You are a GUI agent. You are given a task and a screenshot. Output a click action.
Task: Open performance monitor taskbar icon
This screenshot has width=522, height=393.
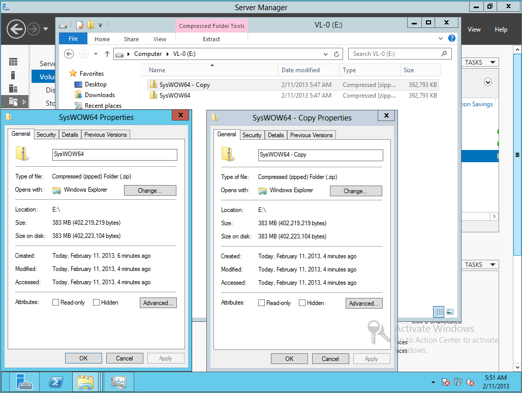(119, 382)
